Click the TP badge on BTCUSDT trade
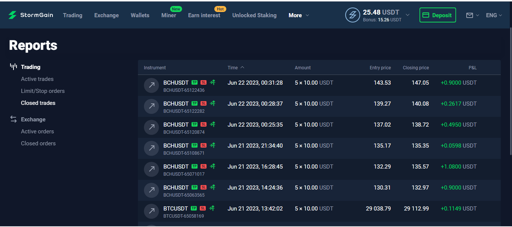This screenshot has width=512, height=227. (x=194, y=208)
